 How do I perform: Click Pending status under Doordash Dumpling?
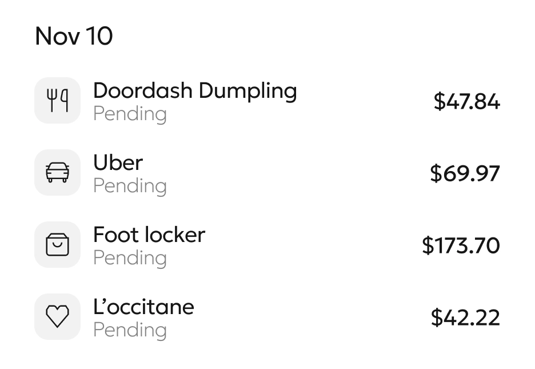pyautogui.click(x=130, y=114)
